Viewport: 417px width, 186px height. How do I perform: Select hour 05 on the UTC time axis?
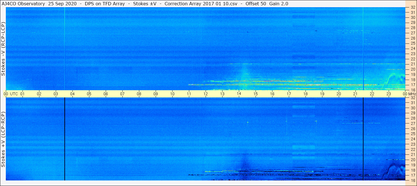click(89, 94)
